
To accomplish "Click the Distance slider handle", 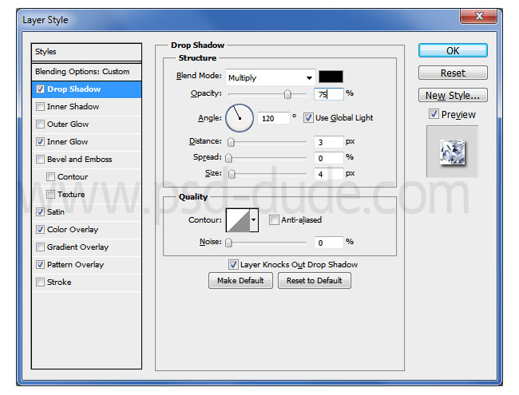I will click(x=231, y=142).
